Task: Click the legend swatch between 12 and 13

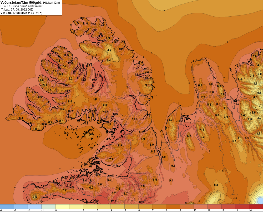Action: click(x=228, y=207)
